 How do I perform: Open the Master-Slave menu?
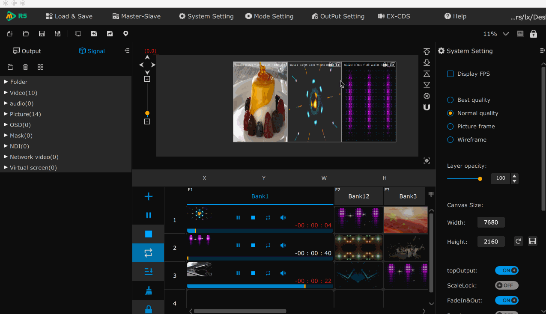137,16
